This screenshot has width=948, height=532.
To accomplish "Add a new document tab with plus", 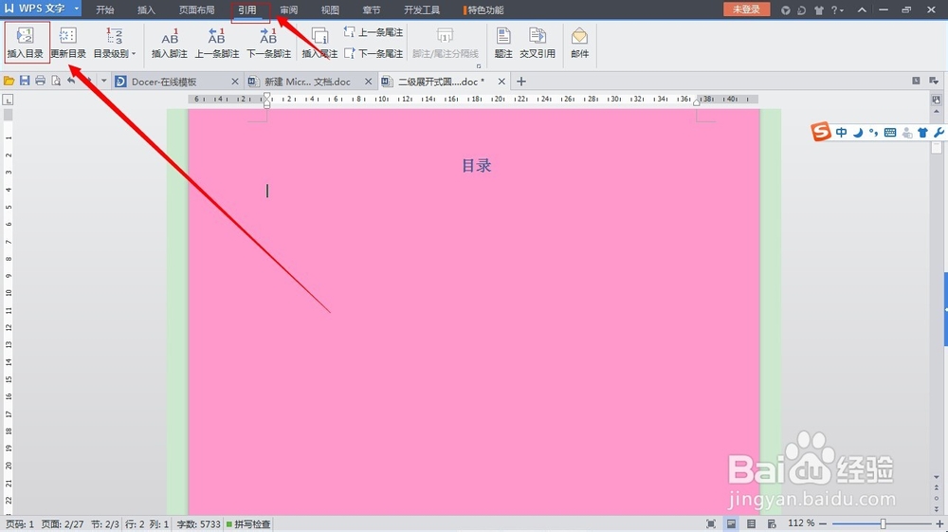I will [x=521, y=81].
